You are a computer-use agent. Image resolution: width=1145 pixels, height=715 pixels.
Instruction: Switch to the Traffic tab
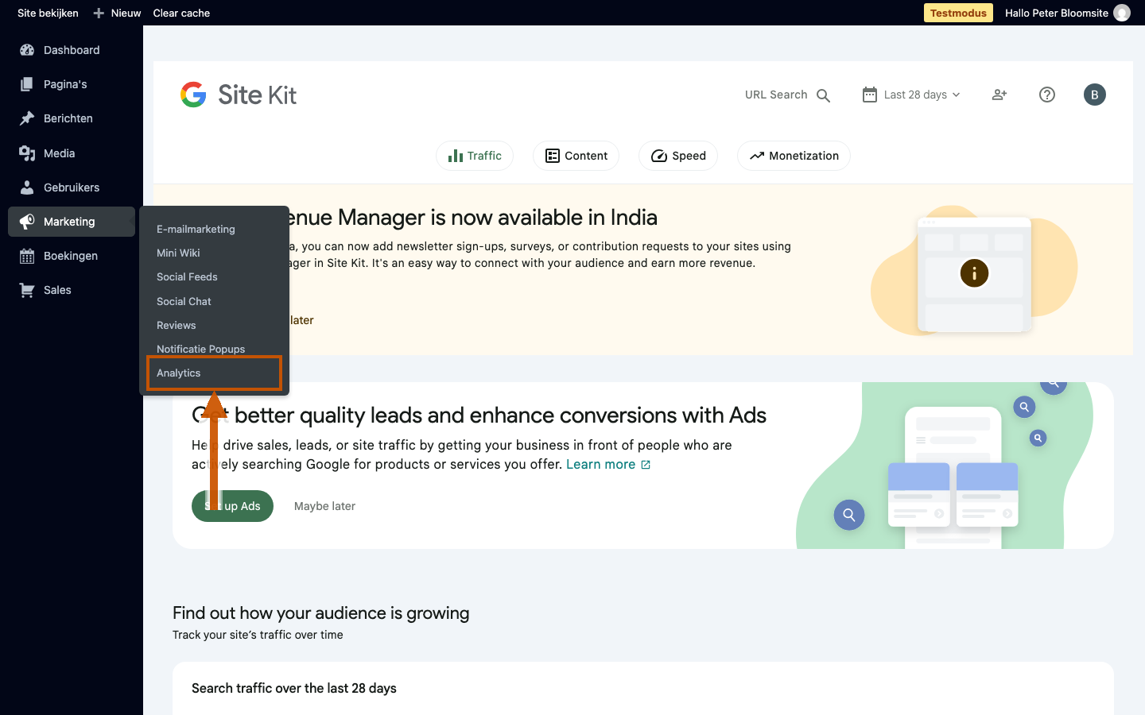pyautogui.click(x=475, y=156)
